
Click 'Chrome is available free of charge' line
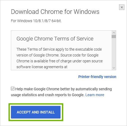[x=60, y=61]
